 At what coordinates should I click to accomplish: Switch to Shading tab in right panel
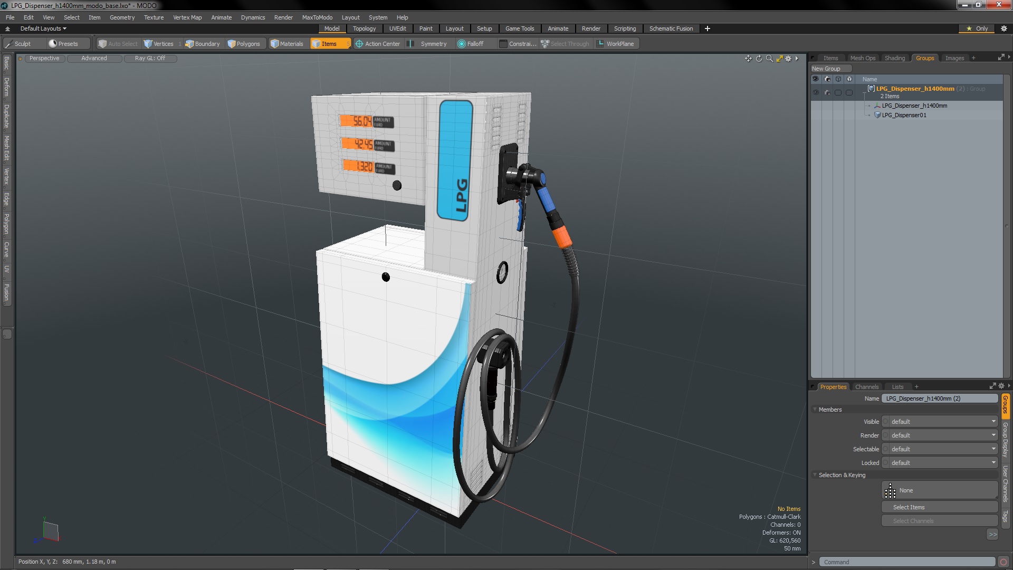(x=894, y=58)
